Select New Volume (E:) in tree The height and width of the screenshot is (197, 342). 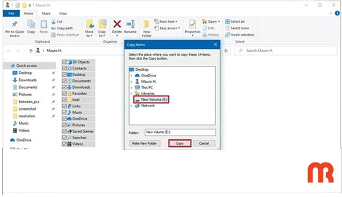click(151, 100)
